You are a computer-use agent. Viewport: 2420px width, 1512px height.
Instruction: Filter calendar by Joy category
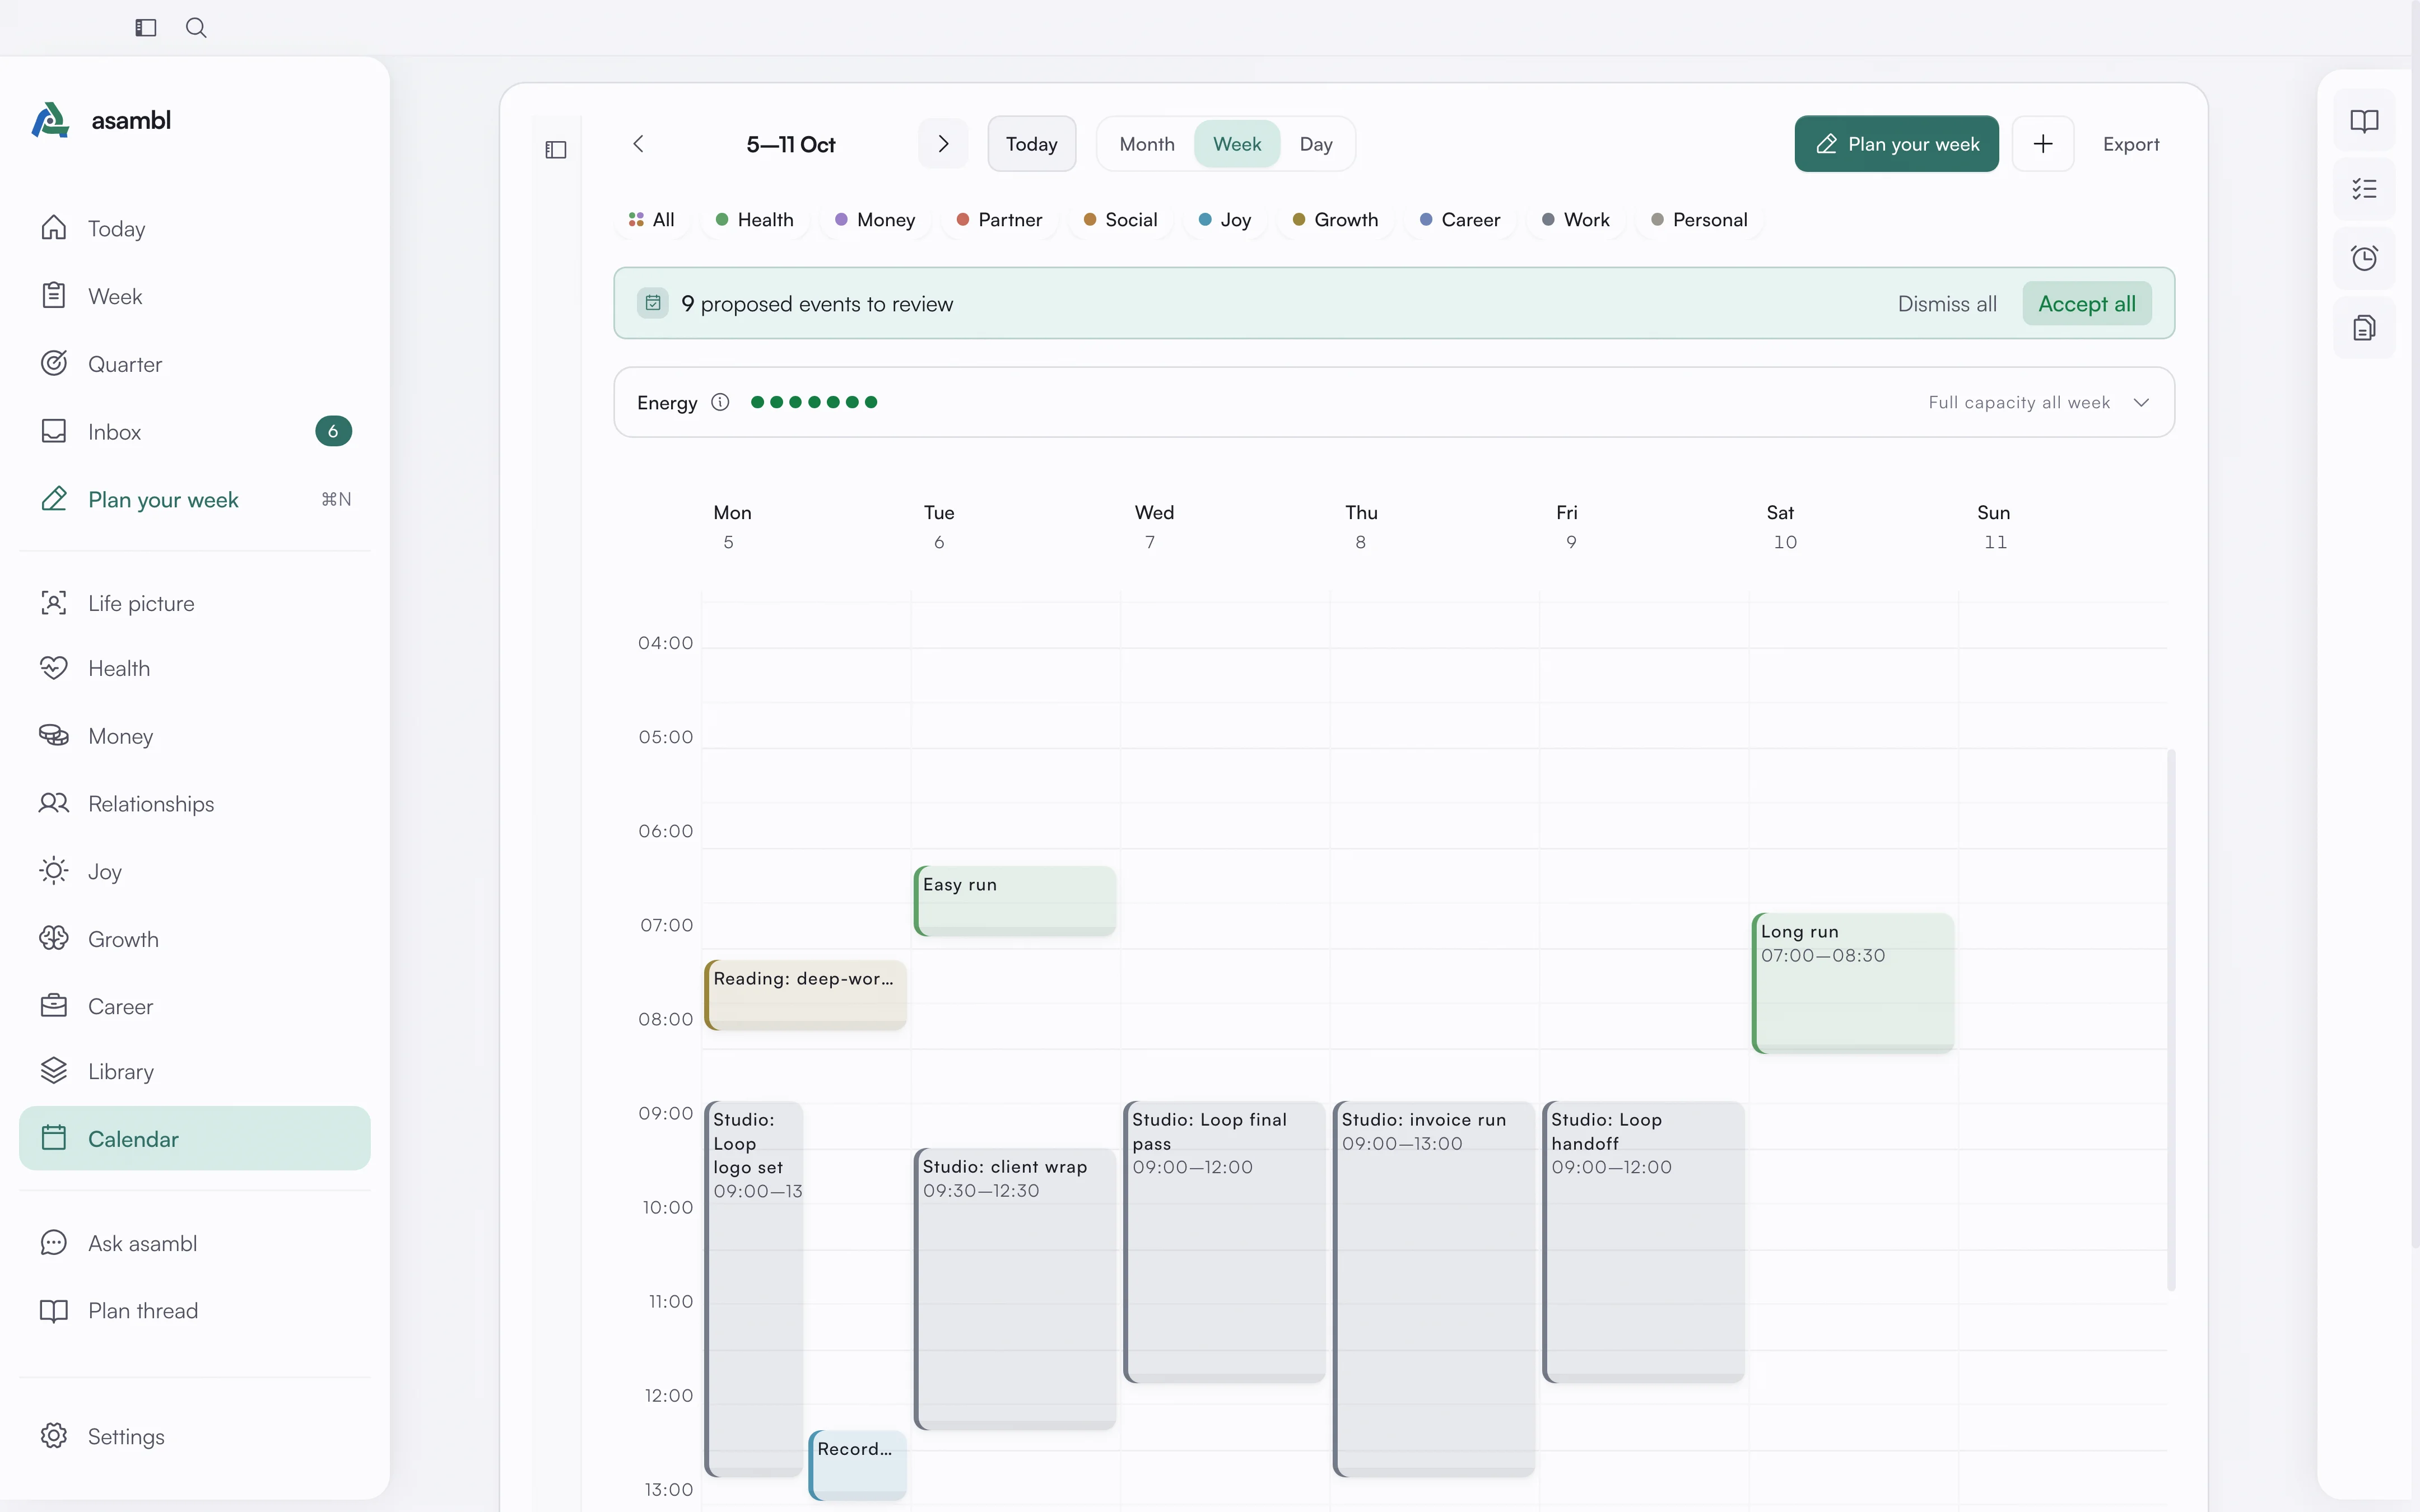[x=1225, y=220]
